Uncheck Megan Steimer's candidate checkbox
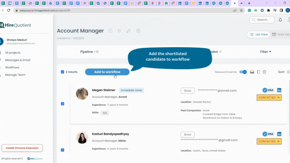 click(x=62, y=104)
